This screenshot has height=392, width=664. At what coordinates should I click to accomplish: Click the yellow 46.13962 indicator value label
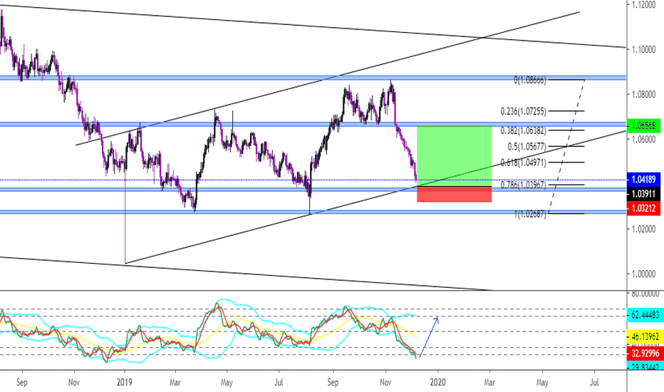(643, 334)
